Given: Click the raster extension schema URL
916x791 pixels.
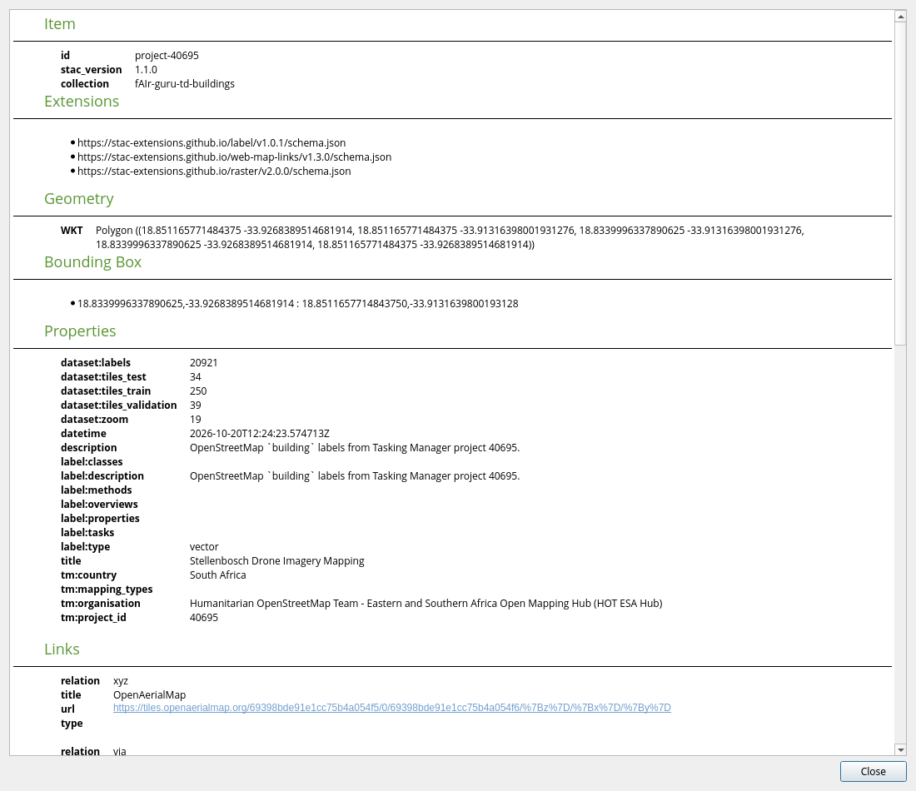Looking at the screenshot, I should click(214, 172).
